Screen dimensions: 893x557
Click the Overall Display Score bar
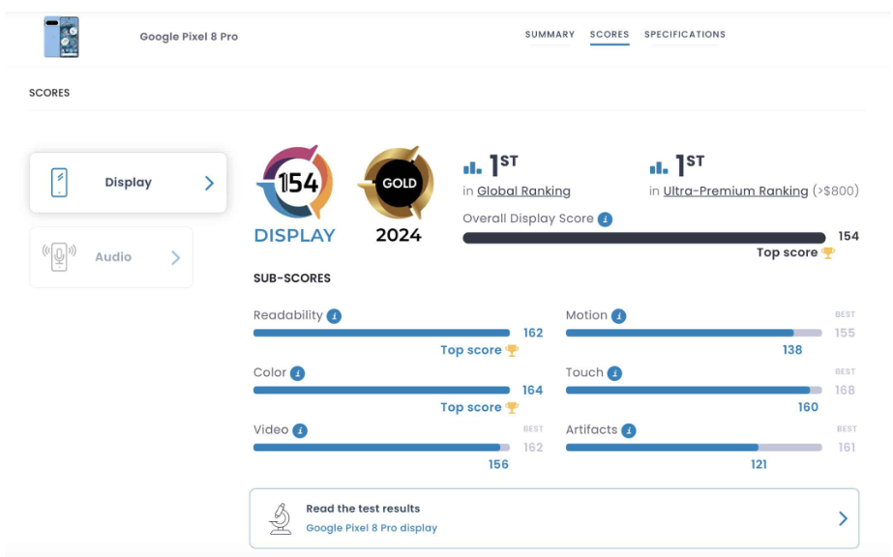[x=644, y=238]
